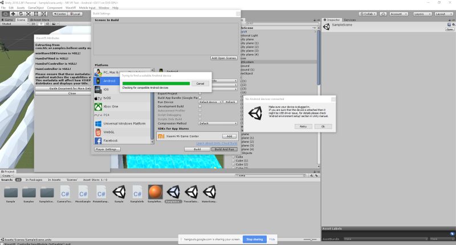Select the Rotate tool in toolbar
456x245 pixels.
pos(21,14)
